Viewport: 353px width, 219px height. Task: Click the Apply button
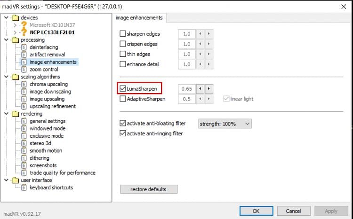pos(331,211)
